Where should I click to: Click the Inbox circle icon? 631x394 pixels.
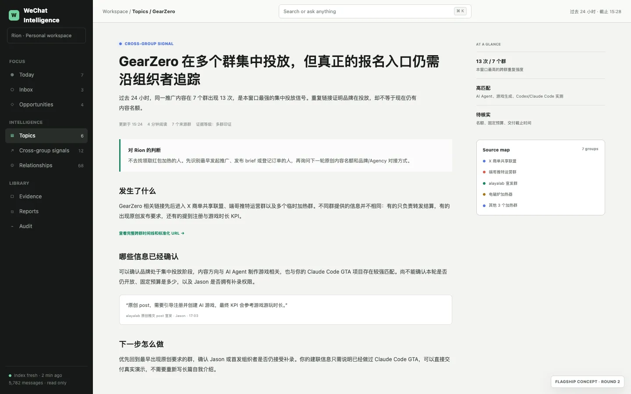pyautogui.click(x=12, y=90)
